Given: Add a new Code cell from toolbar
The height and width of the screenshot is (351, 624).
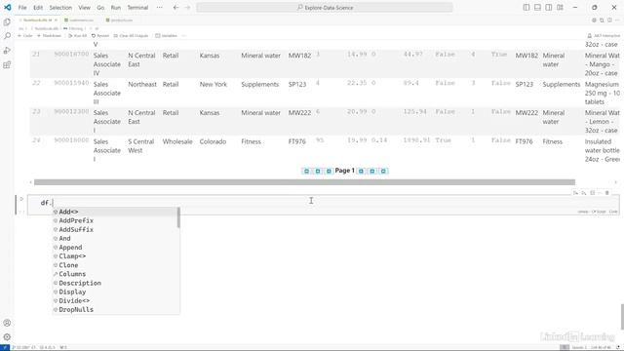Looking at the screenshot, I should click(25, 36).
